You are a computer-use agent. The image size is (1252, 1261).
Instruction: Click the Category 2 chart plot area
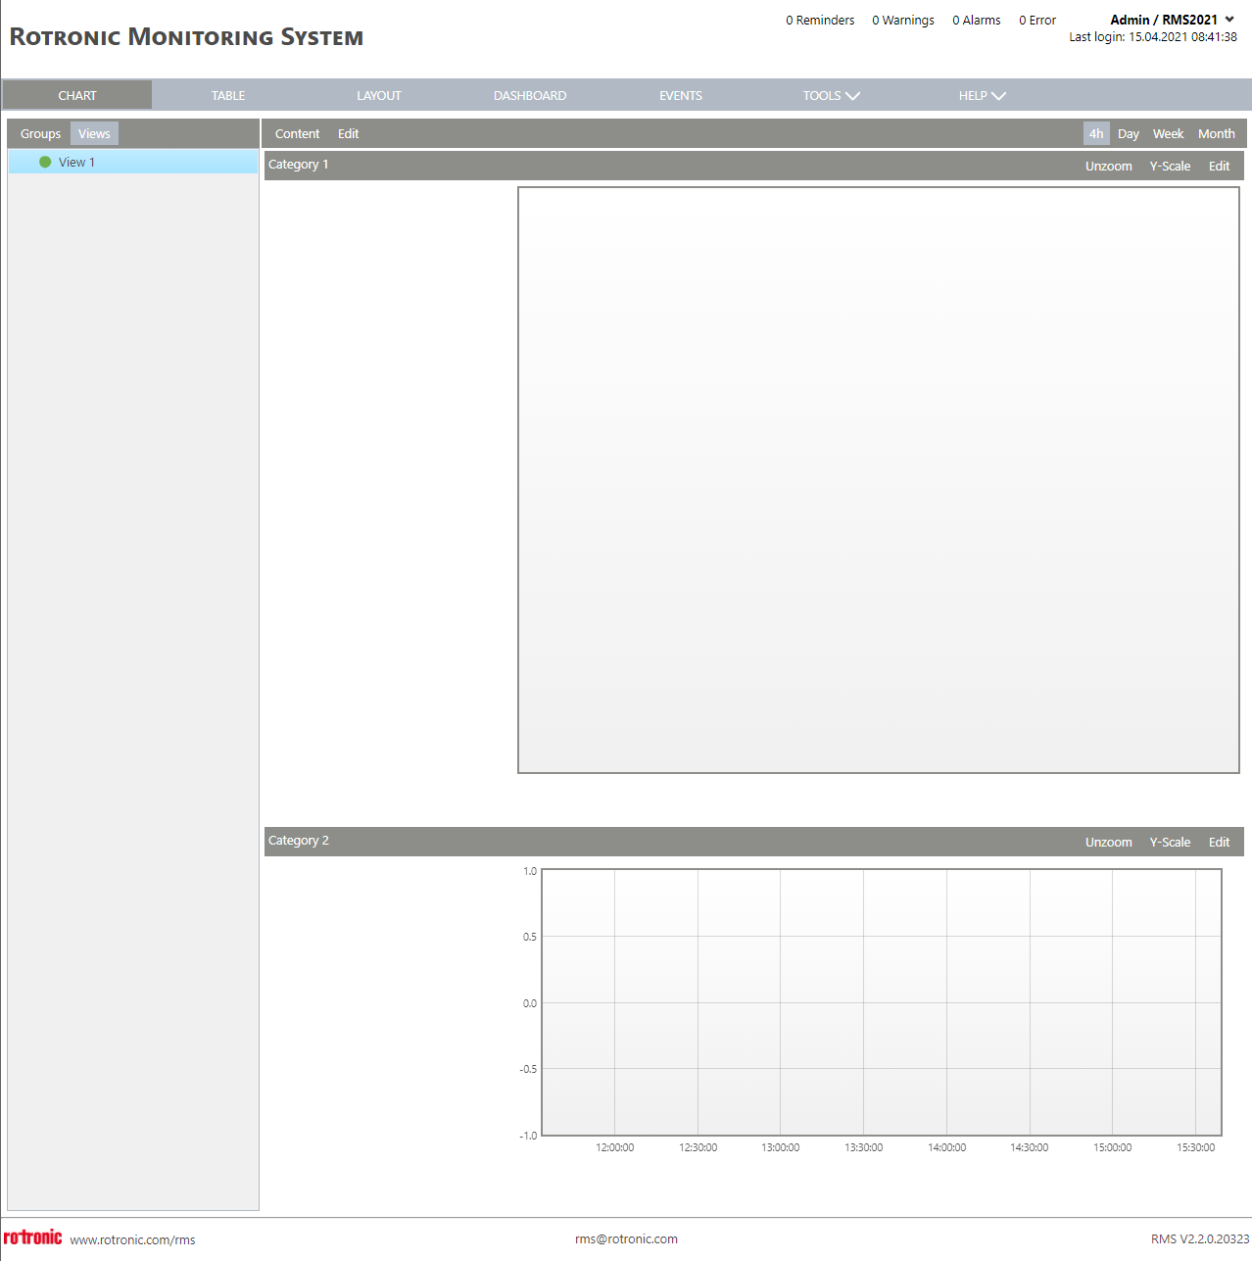pyautogui.click(x=882, y=1002)
